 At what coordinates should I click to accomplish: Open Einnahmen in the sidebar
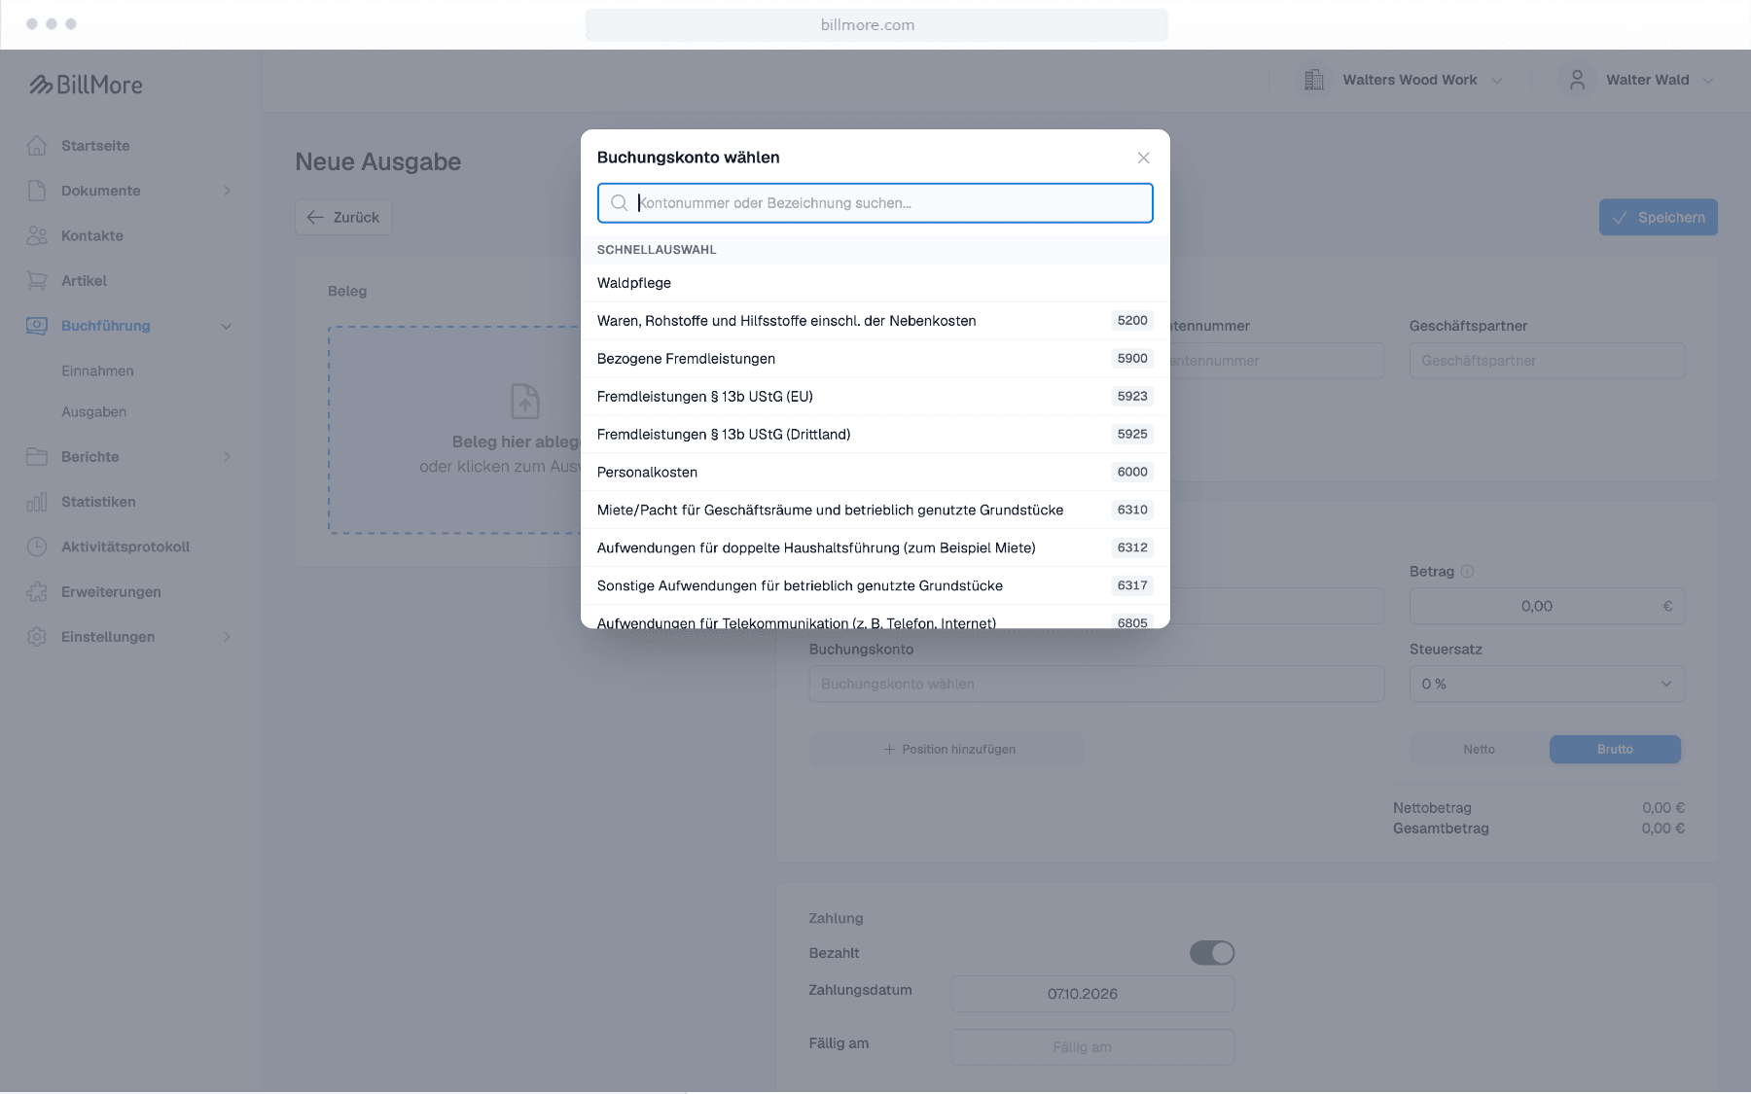[x=97, y=371]
